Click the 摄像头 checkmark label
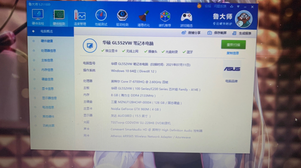 click(x=150, y=52)
